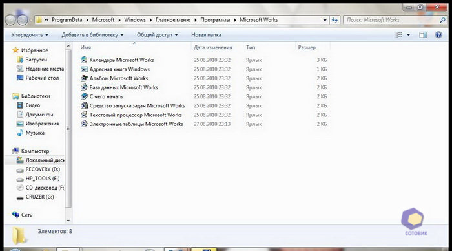Open the CD-дисковод drive

[45, 188]
